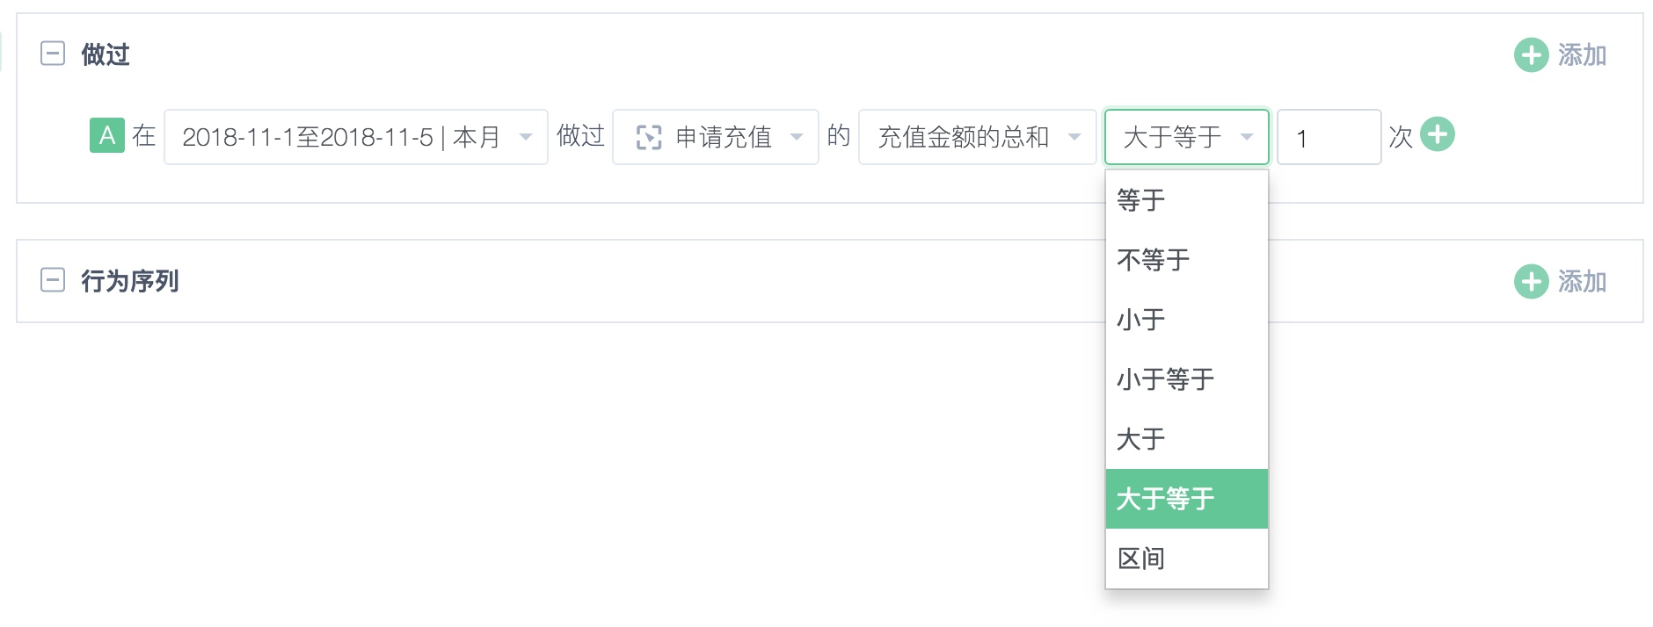1653x627 pixels.
Task: Choose 小于 in the operator list
Action: click(1187, 320)
